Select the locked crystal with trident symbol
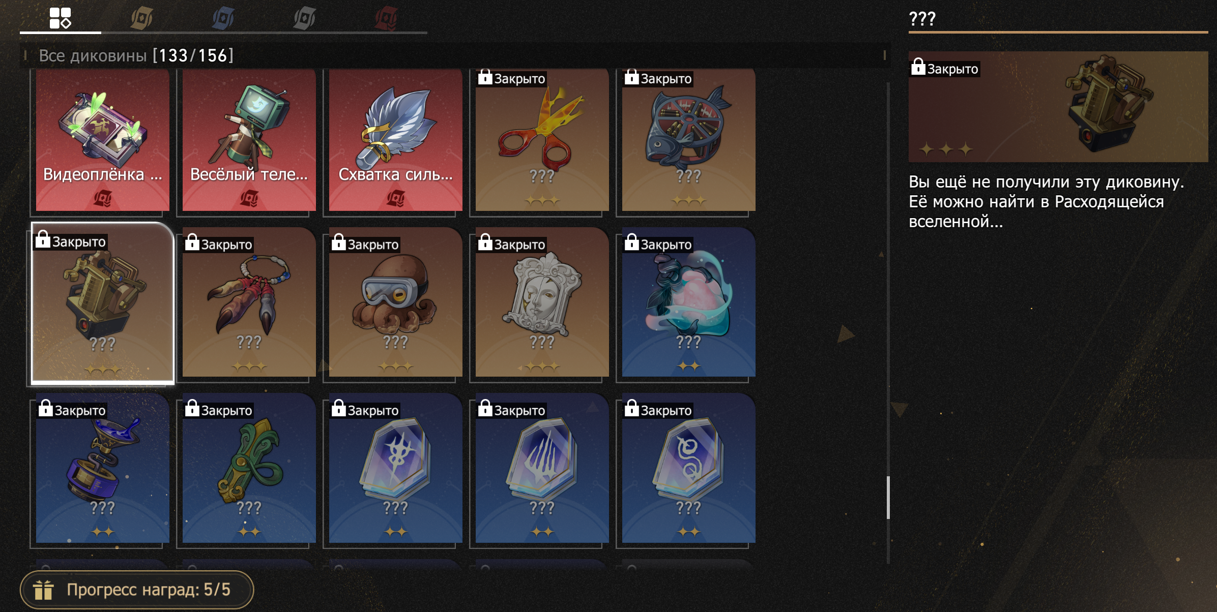Viewport: 1217px width, 612px height. pyautogui.click(x=395, y=468)
